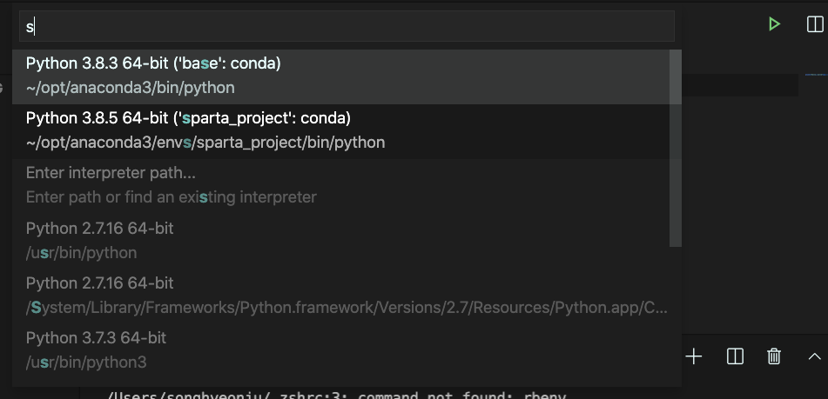
Task: Kill the terminal with the trash icon
Action: coord(773,356)
